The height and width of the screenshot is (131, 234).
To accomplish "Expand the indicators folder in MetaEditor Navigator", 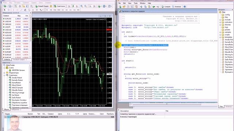I will coord(220,22).
